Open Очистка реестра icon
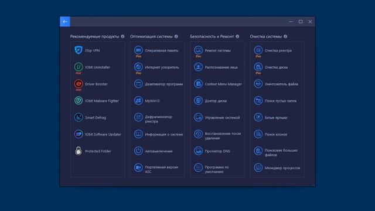Screen dimensions: 375x211 258,50
